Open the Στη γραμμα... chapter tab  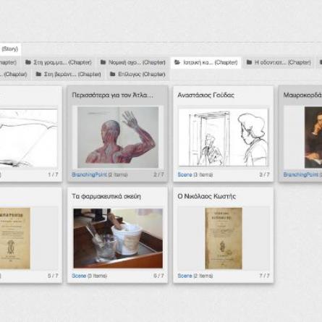coord(59,62)
